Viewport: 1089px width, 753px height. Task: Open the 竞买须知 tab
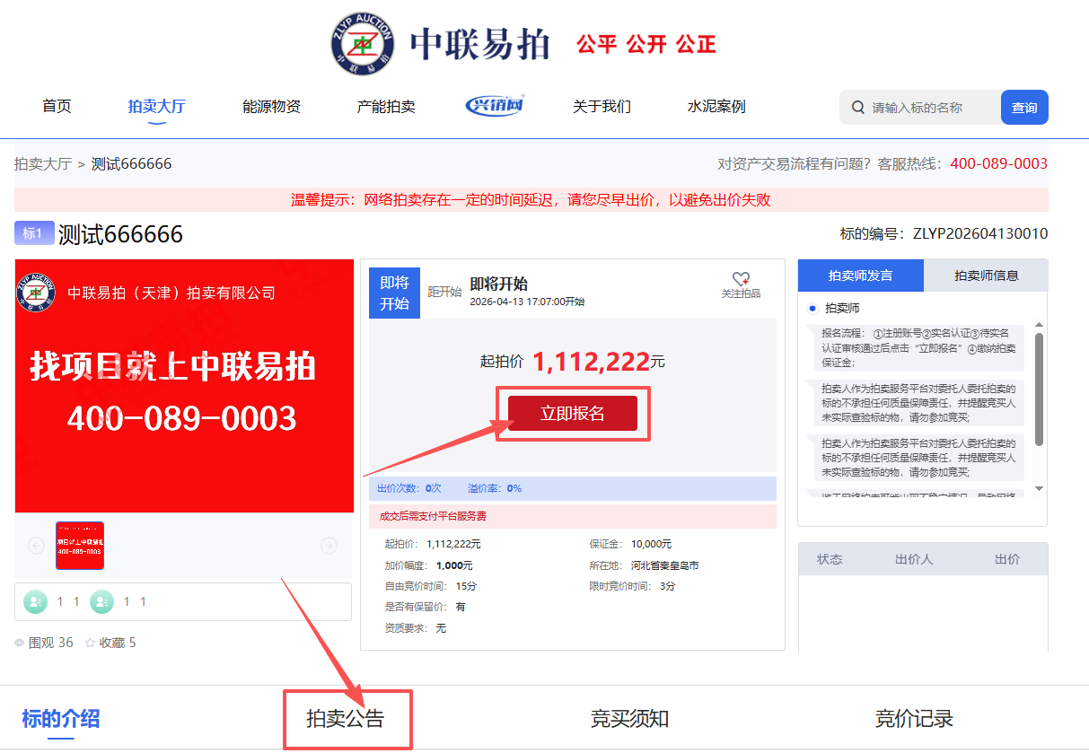(629, 719)
